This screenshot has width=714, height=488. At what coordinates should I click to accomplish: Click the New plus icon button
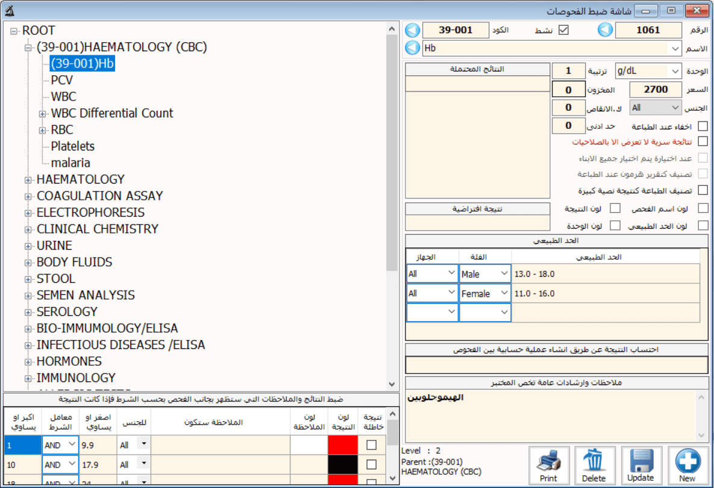coord(687,466)
